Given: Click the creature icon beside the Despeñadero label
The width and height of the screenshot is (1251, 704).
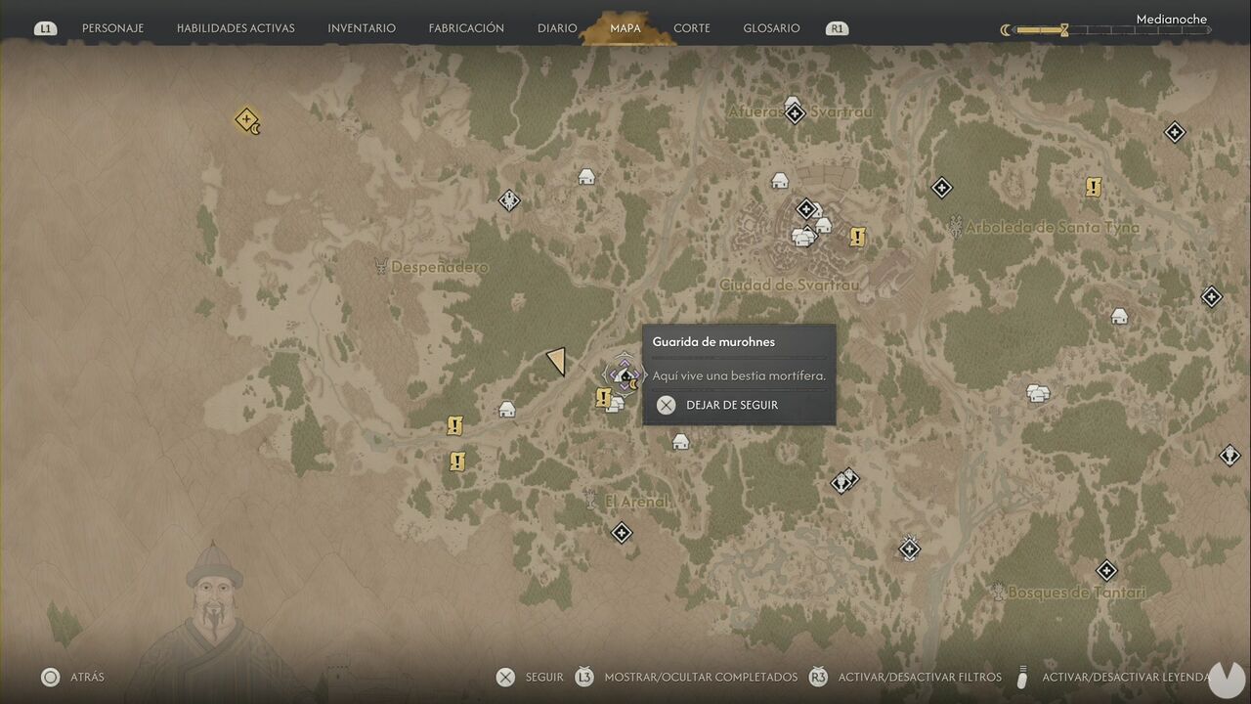Looking at the screenshot, I should 380,266.
